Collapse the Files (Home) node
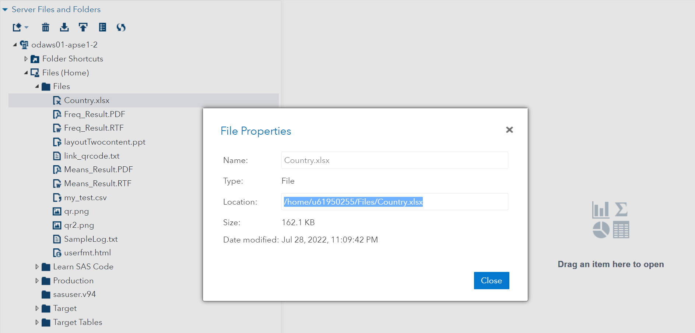The height and width of the screenshot is (333, 695). click(x=26, y=73)
